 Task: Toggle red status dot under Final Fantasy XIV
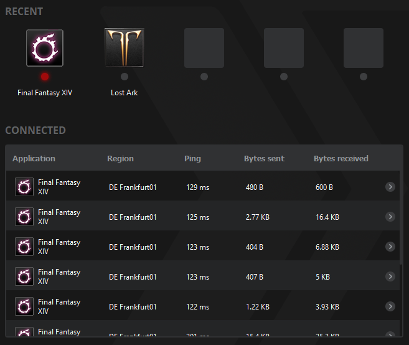[x=45, y=77]
